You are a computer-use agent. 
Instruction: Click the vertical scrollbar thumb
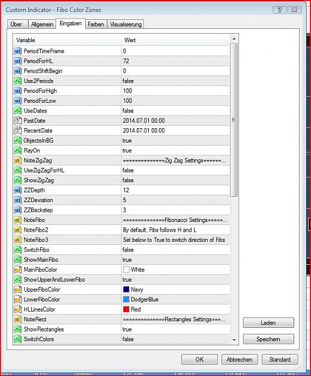coord(234,120)
